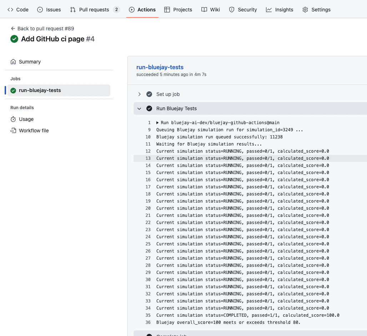Image resolution: width=367 pixels, height=336 pixels.
Task: Click the Settings gear icon
Action: click(305, 10)
